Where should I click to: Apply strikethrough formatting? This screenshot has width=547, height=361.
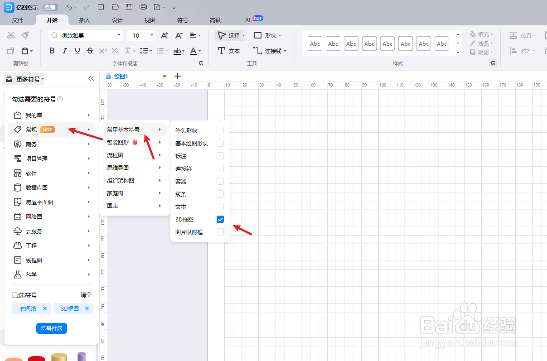tap(90, 50)
